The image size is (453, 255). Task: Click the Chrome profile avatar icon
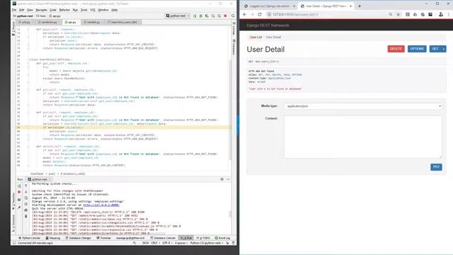[441, 14]
